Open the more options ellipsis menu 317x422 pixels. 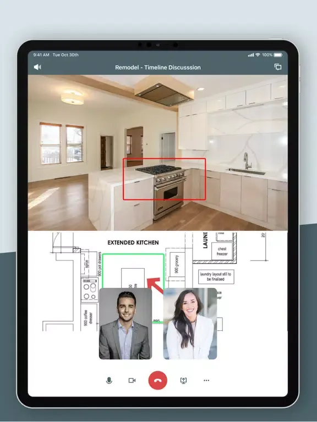[x=206, y=380]
